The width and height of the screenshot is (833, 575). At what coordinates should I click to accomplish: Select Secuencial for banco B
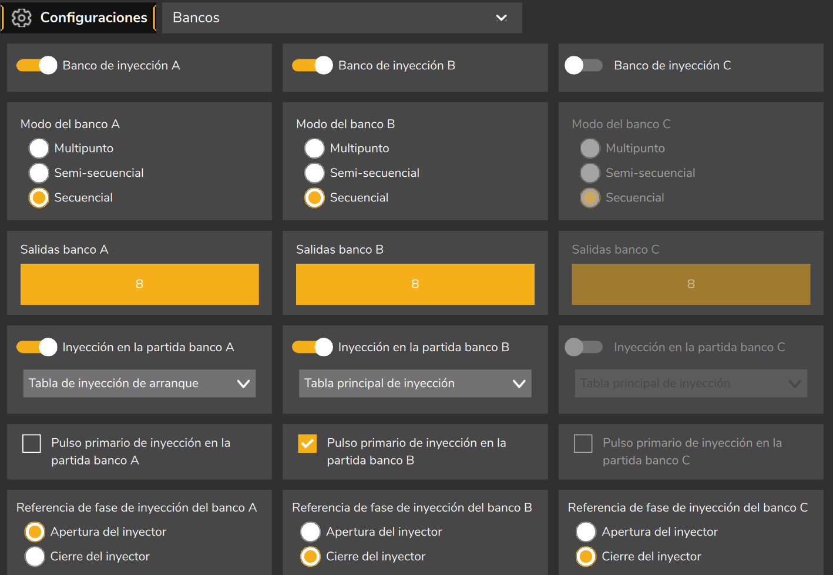[x=314, y=198]
